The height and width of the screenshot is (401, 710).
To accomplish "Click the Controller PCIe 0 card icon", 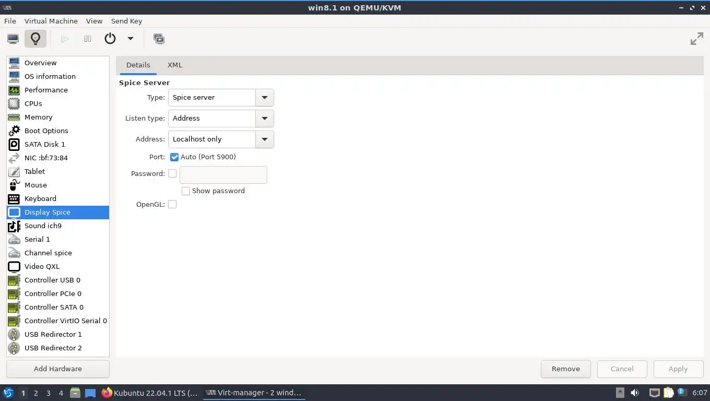I will click(x=14, y=293).
